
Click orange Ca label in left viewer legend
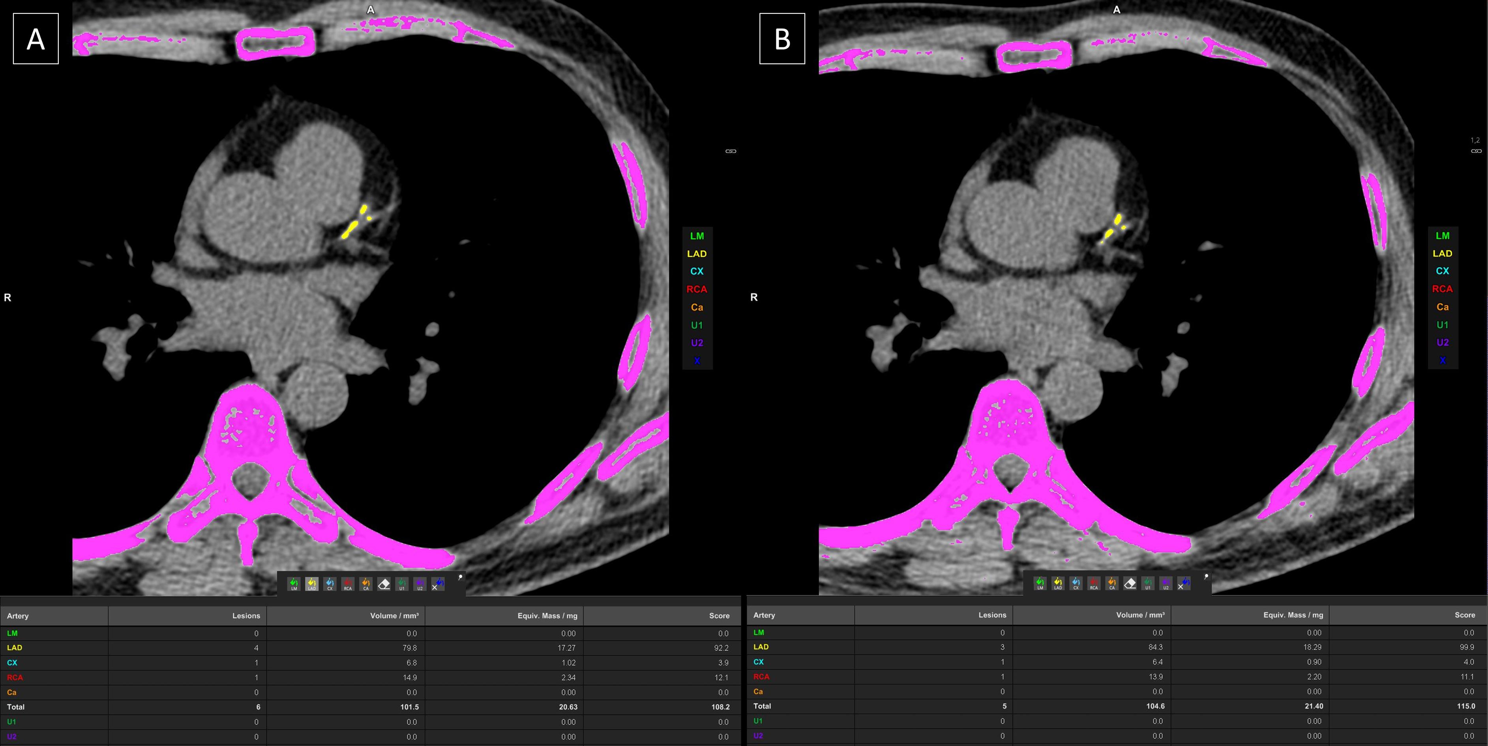pyautogui.click(x=697, y=307)
